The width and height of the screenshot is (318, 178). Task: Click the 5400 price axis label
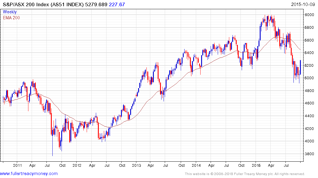(x=309, y=53)
